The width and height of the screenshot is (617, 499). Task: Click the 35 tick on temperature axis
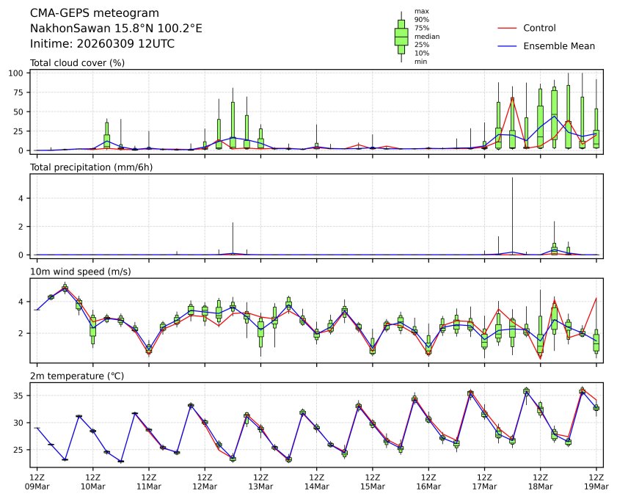click(20, 396)
